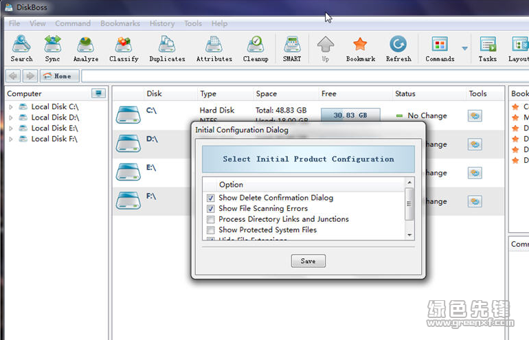Open the Search tool in toolbar

[x=21, y=49]
